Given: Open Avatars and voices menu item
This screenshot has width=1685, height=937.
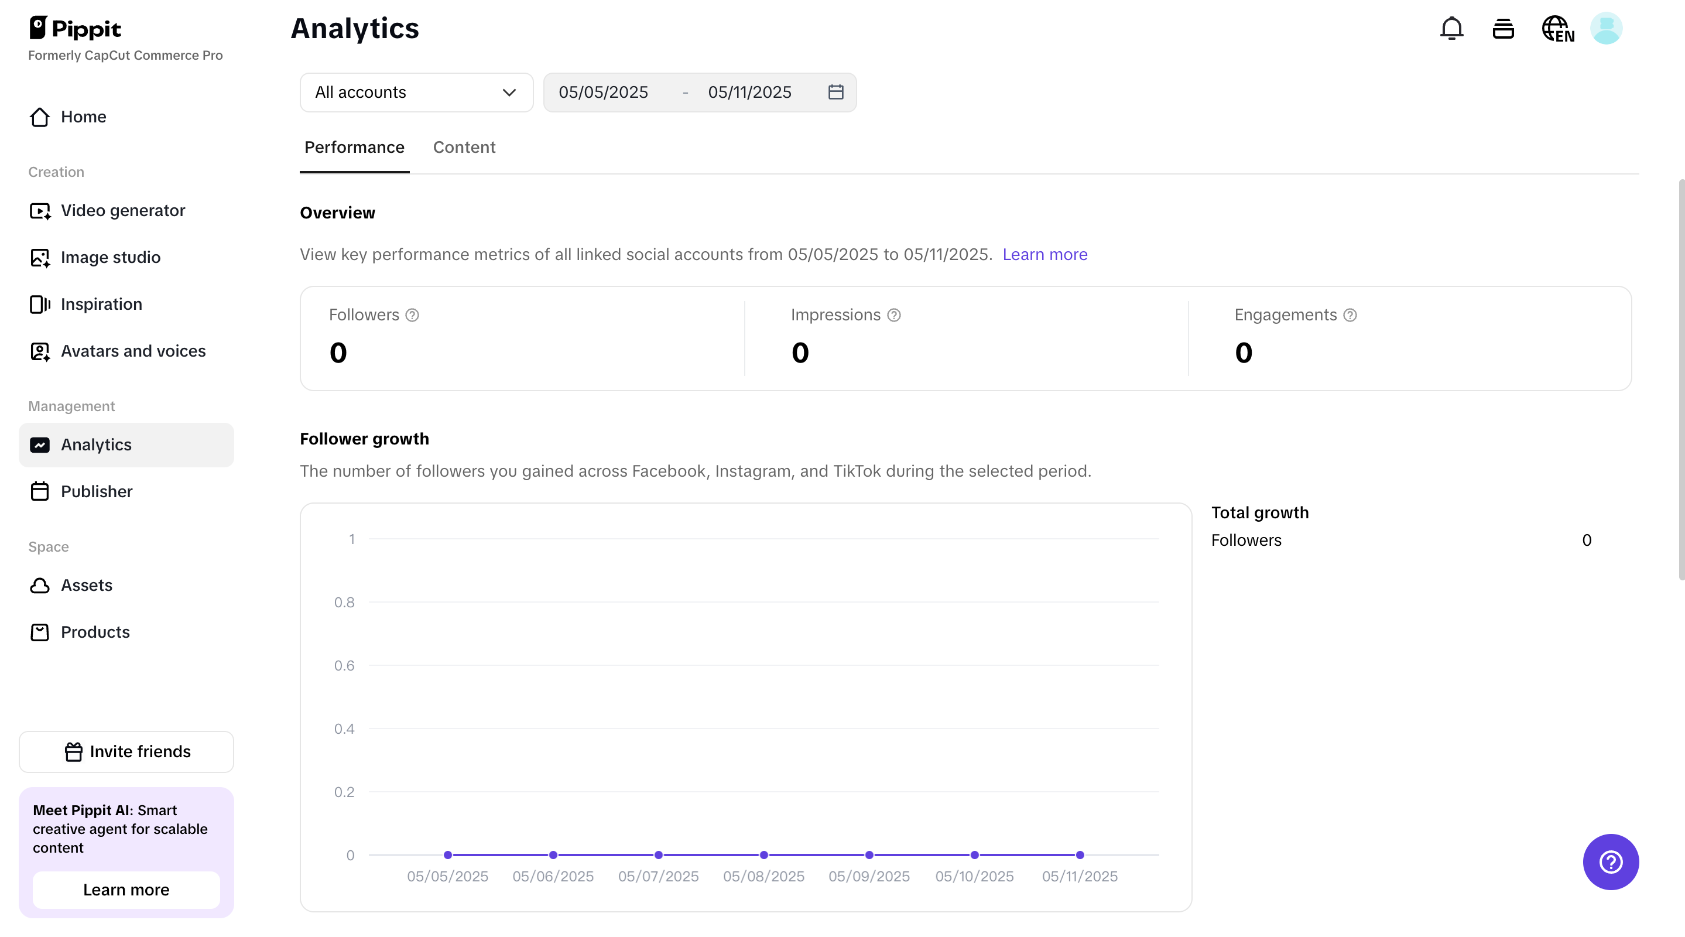Looking at the screenshot, I should click(x=126, y=351).
